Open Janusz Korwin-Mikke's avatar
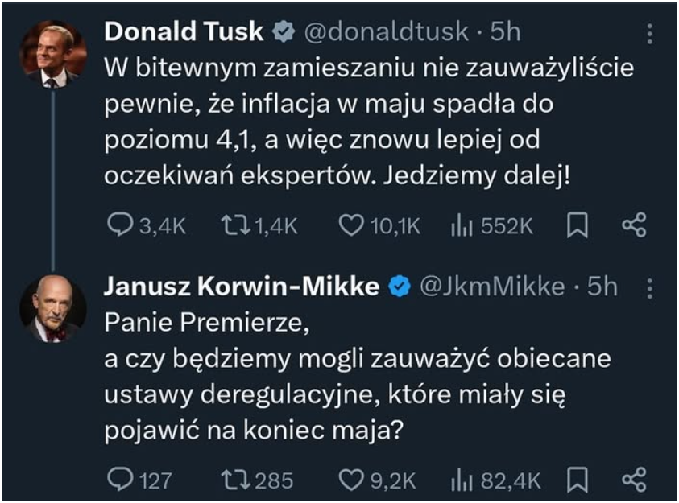This screenshot has height=503, width=679. [53, 308]
